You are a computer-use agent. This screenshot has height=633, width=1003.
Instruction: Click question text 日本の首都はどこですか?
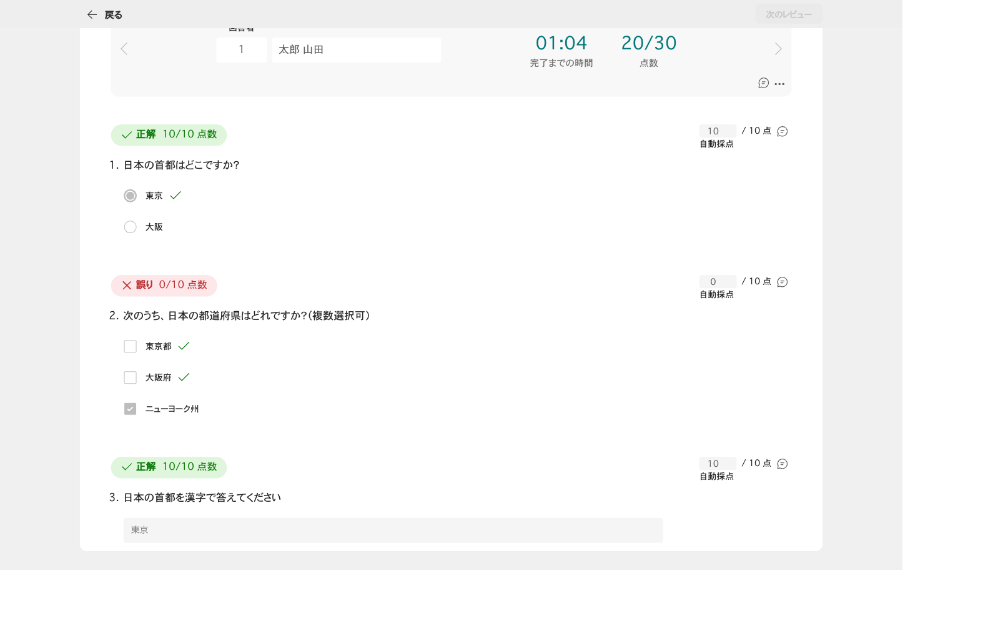point(181,165)
